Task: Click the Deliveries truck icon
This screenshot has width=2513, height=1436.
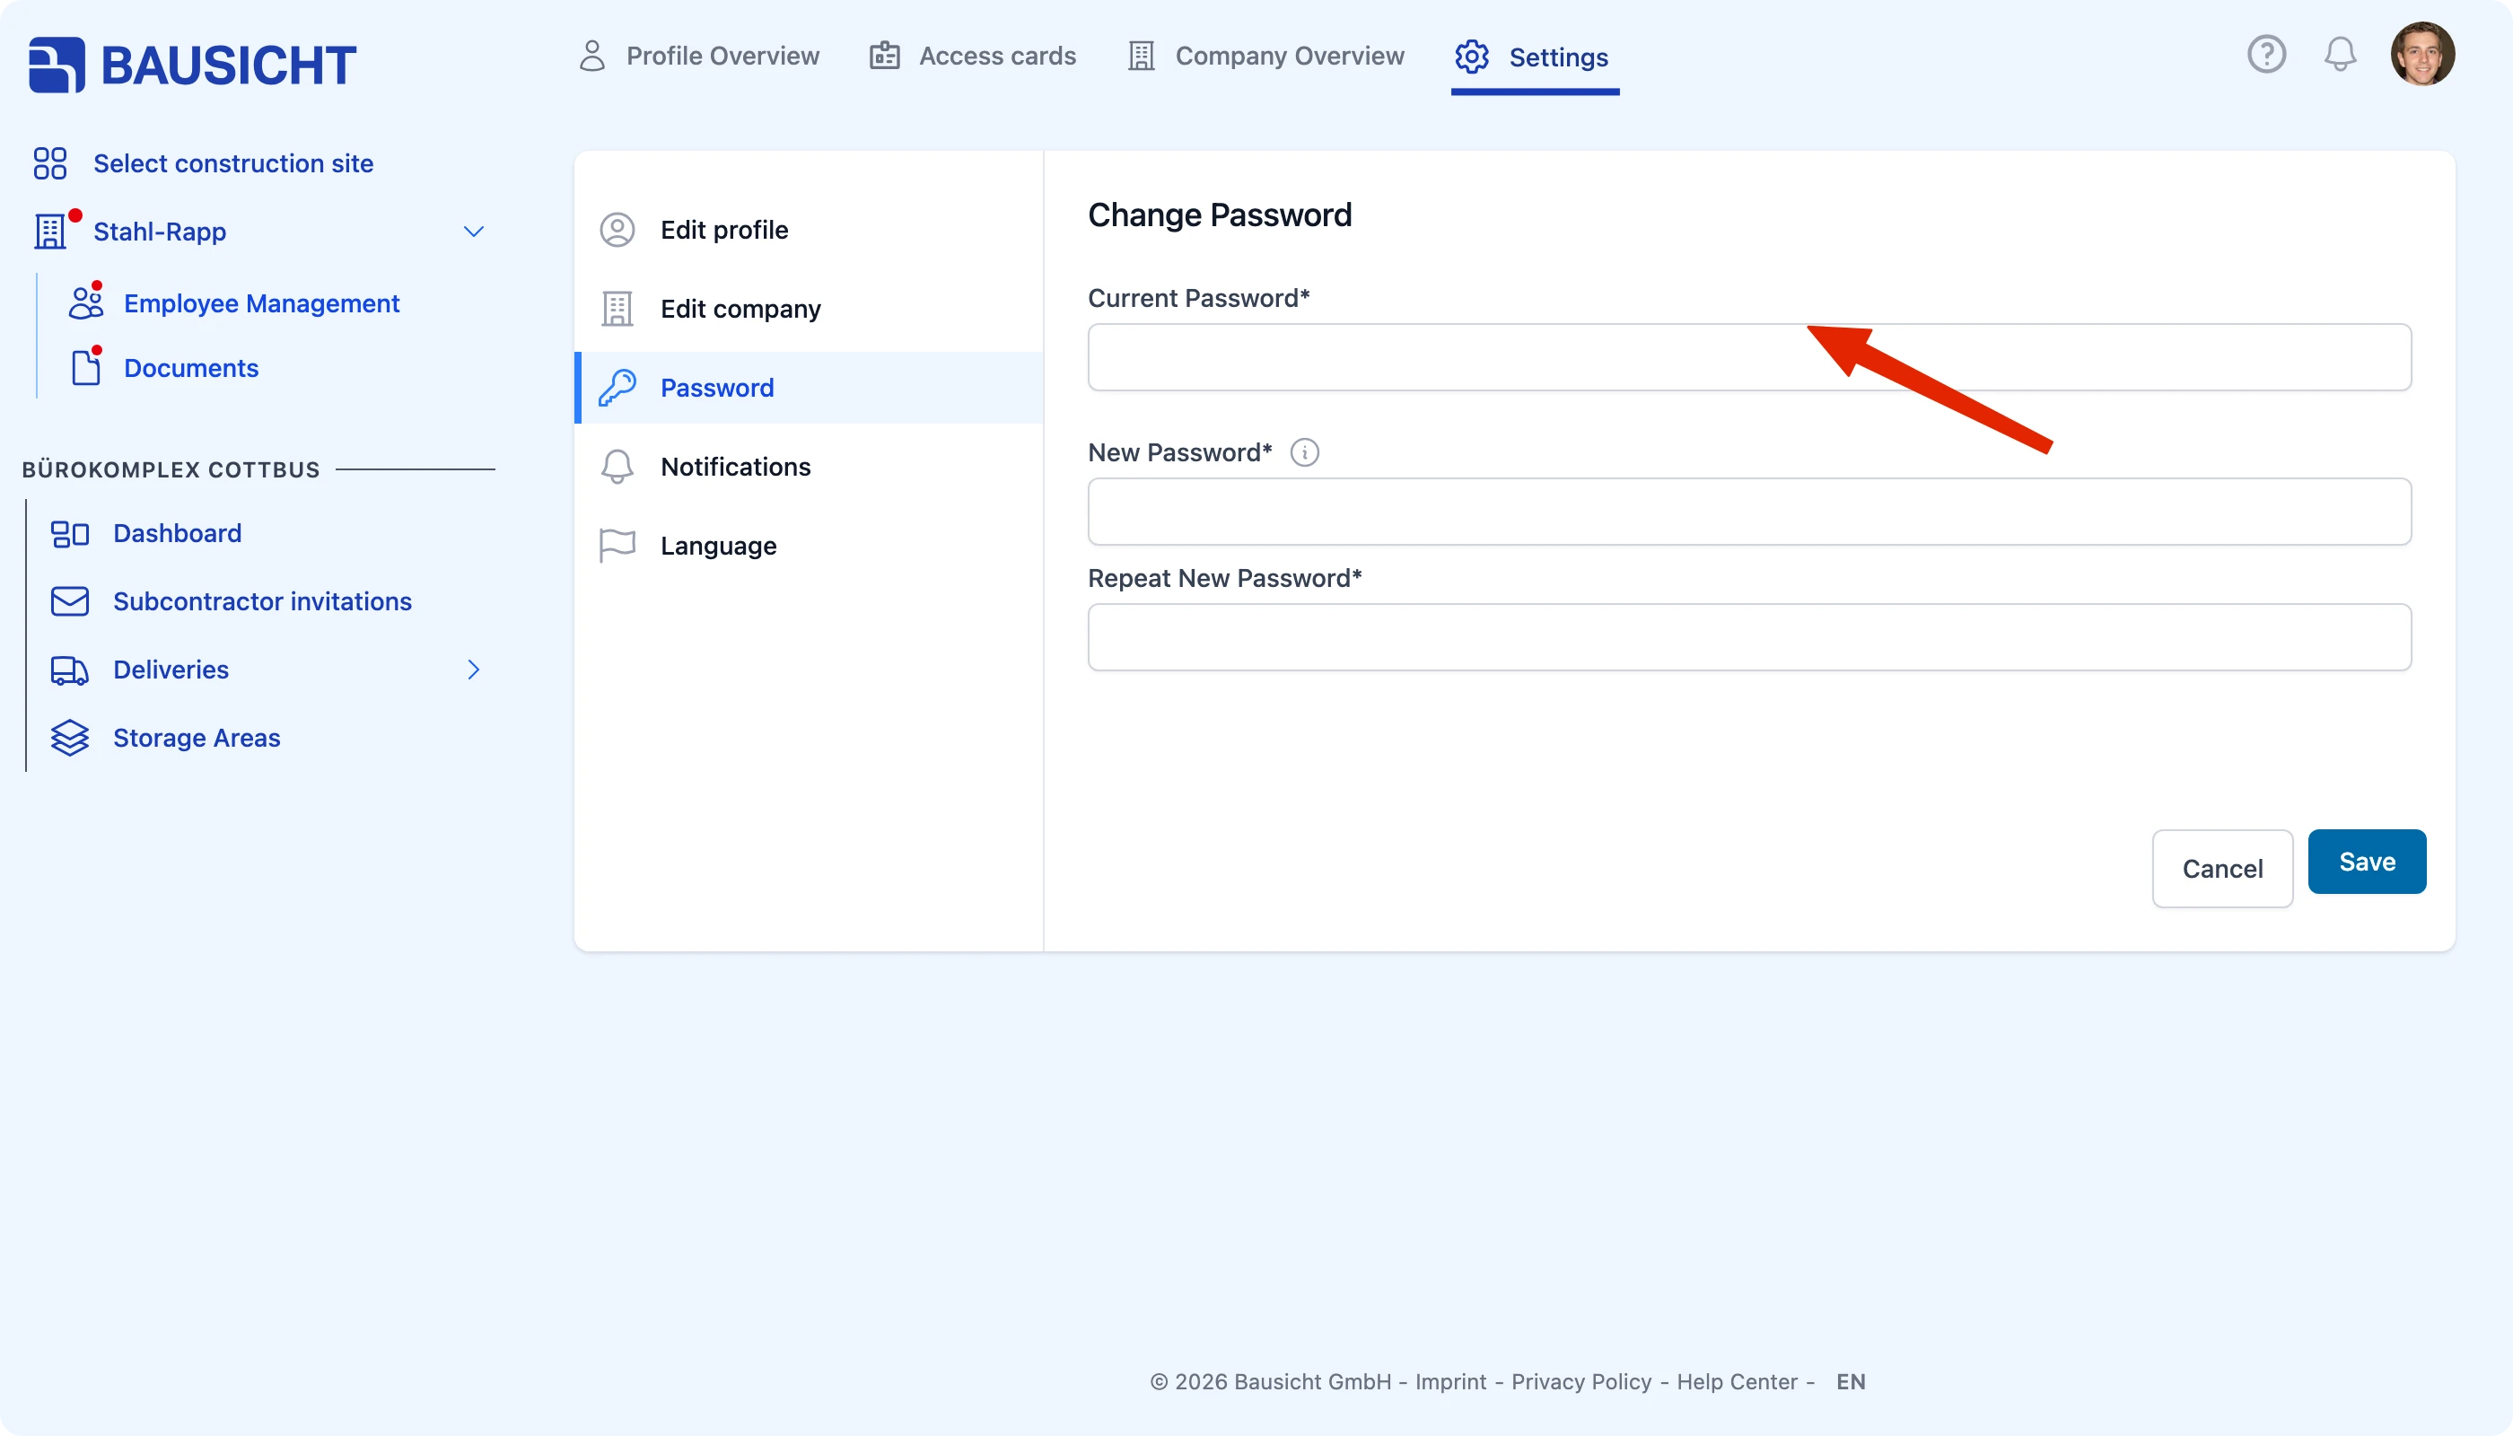Action: 70,670
